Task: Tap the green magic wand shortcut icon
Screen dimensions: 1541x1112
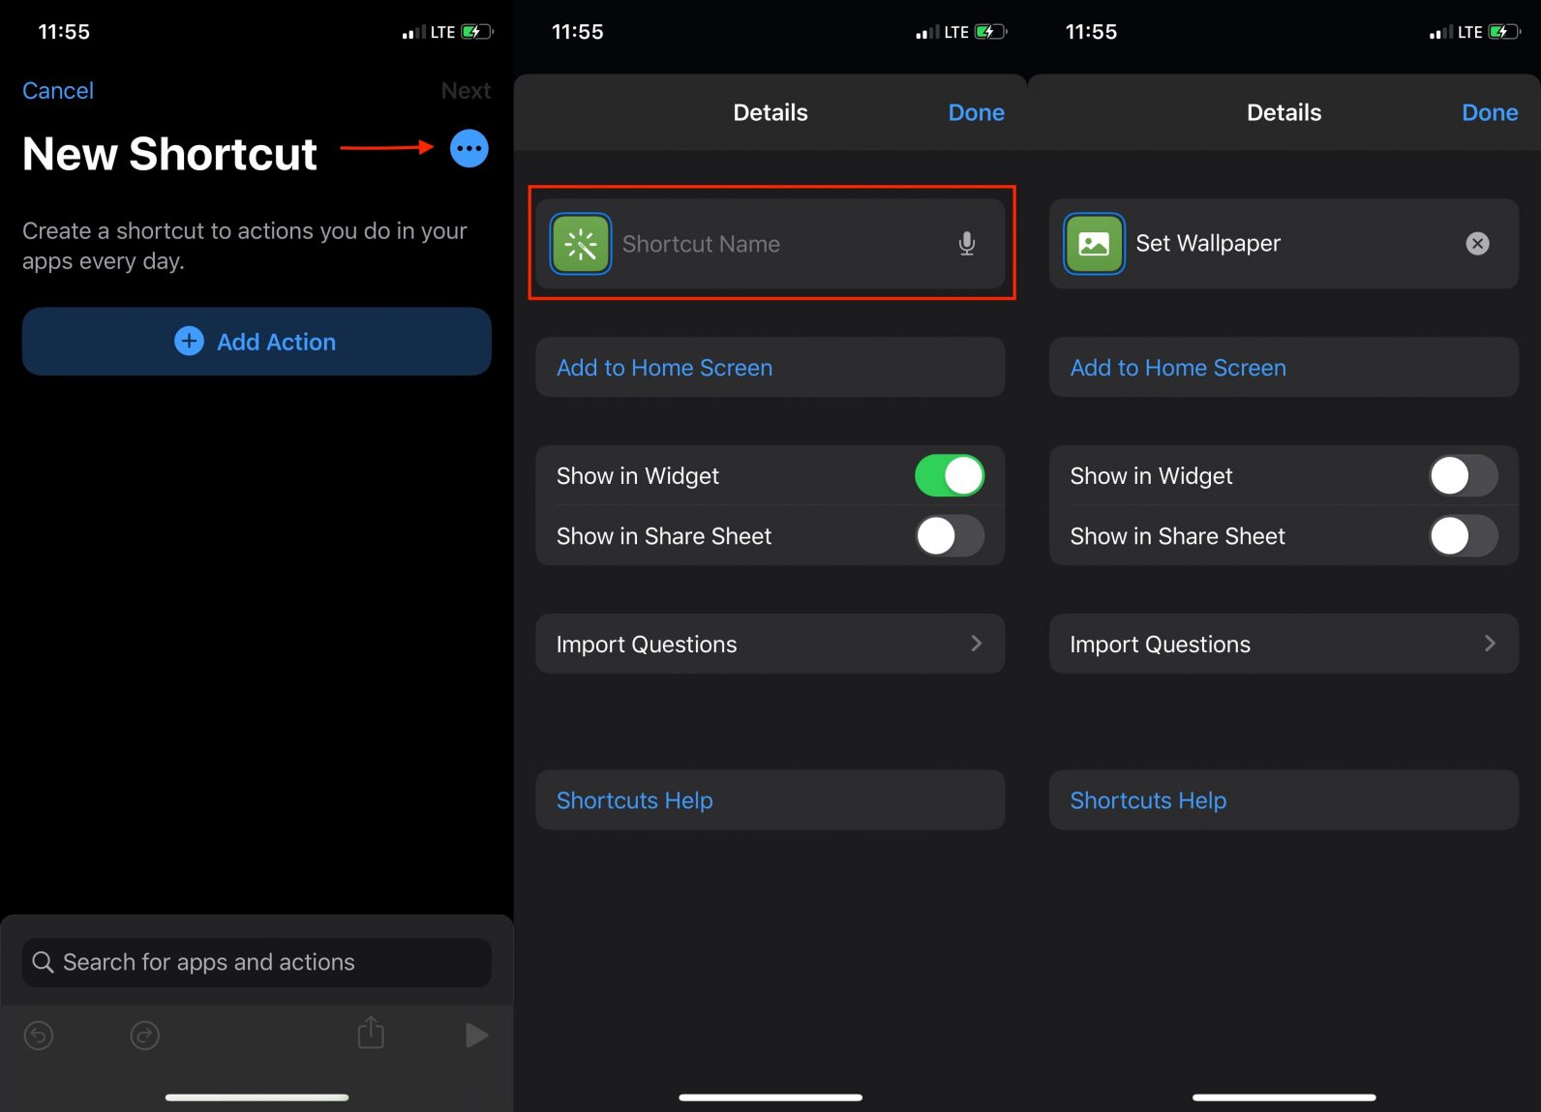Action: 581,244
